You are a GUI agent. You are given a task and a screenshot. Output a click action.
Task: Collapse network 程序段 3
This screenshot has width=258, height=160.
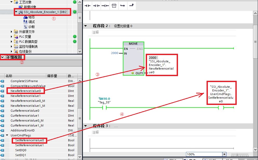pos(85,126)
